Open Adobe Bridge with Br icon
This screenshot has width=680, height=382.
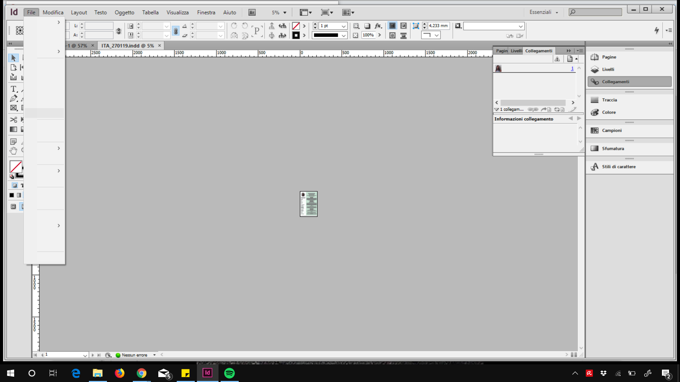point(252,12)
